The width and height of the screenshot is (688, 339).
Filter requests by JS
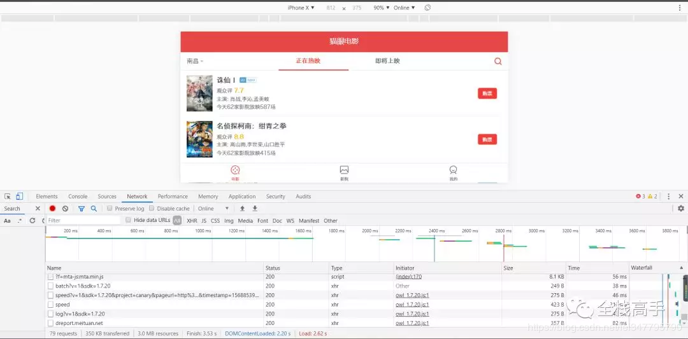click(204, 221)
